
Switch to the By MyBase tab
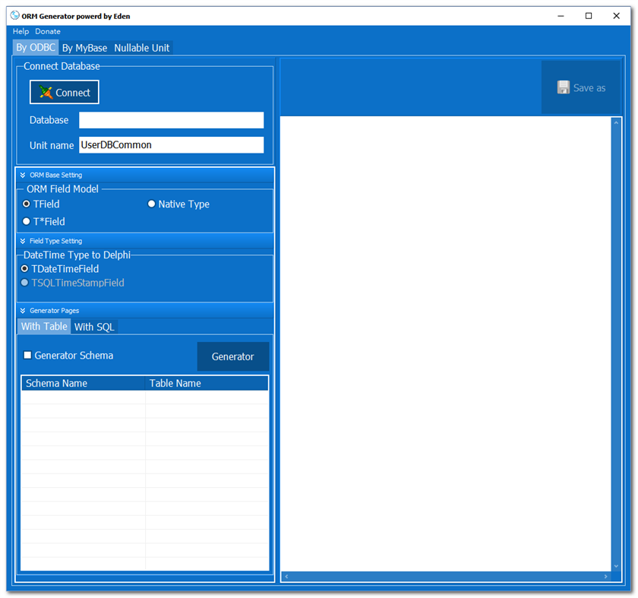[x=84, y=48]
